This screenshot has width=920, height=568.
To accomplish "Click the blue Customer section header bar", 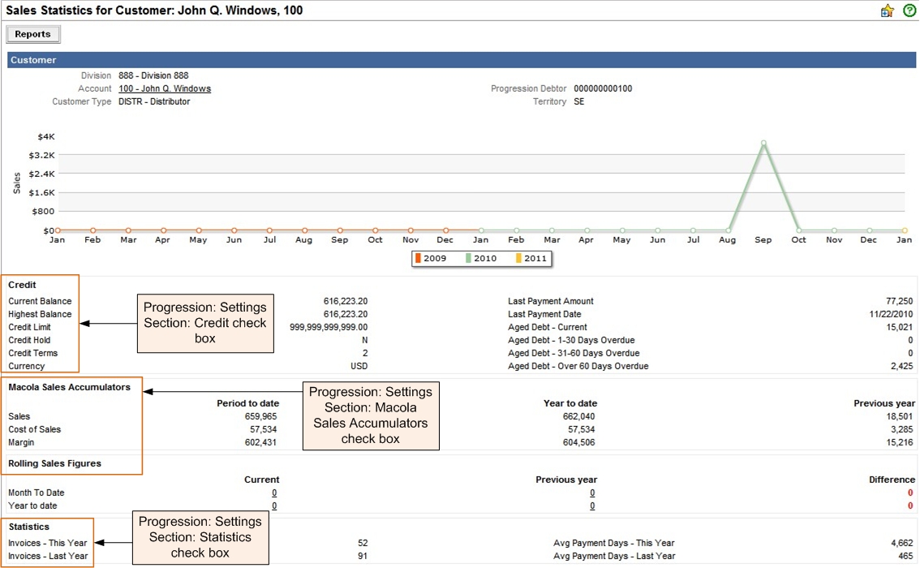I will pos(462,60).
